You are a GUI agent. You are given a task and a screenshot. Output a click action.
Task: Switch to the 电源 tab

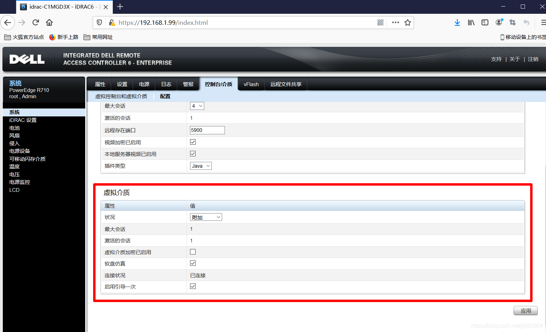[x=144, y=84]
